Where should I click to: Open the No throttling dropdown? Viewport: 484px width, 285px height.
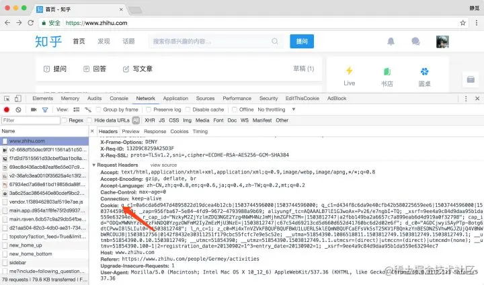276,110
